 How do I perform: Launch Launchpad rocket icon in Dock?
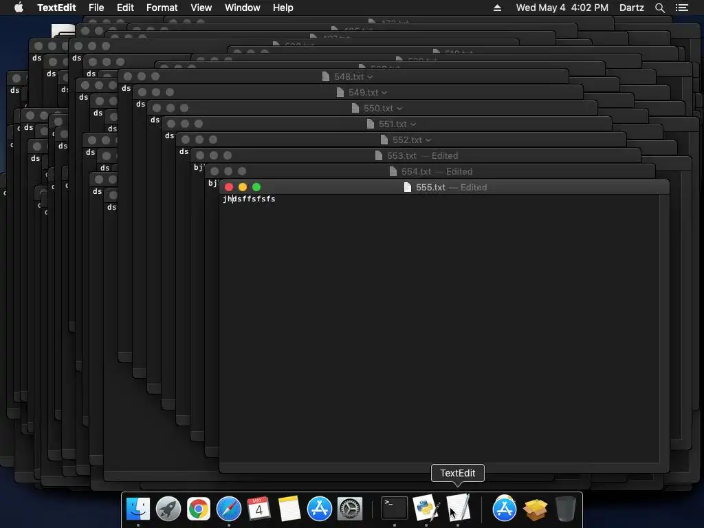168,509
